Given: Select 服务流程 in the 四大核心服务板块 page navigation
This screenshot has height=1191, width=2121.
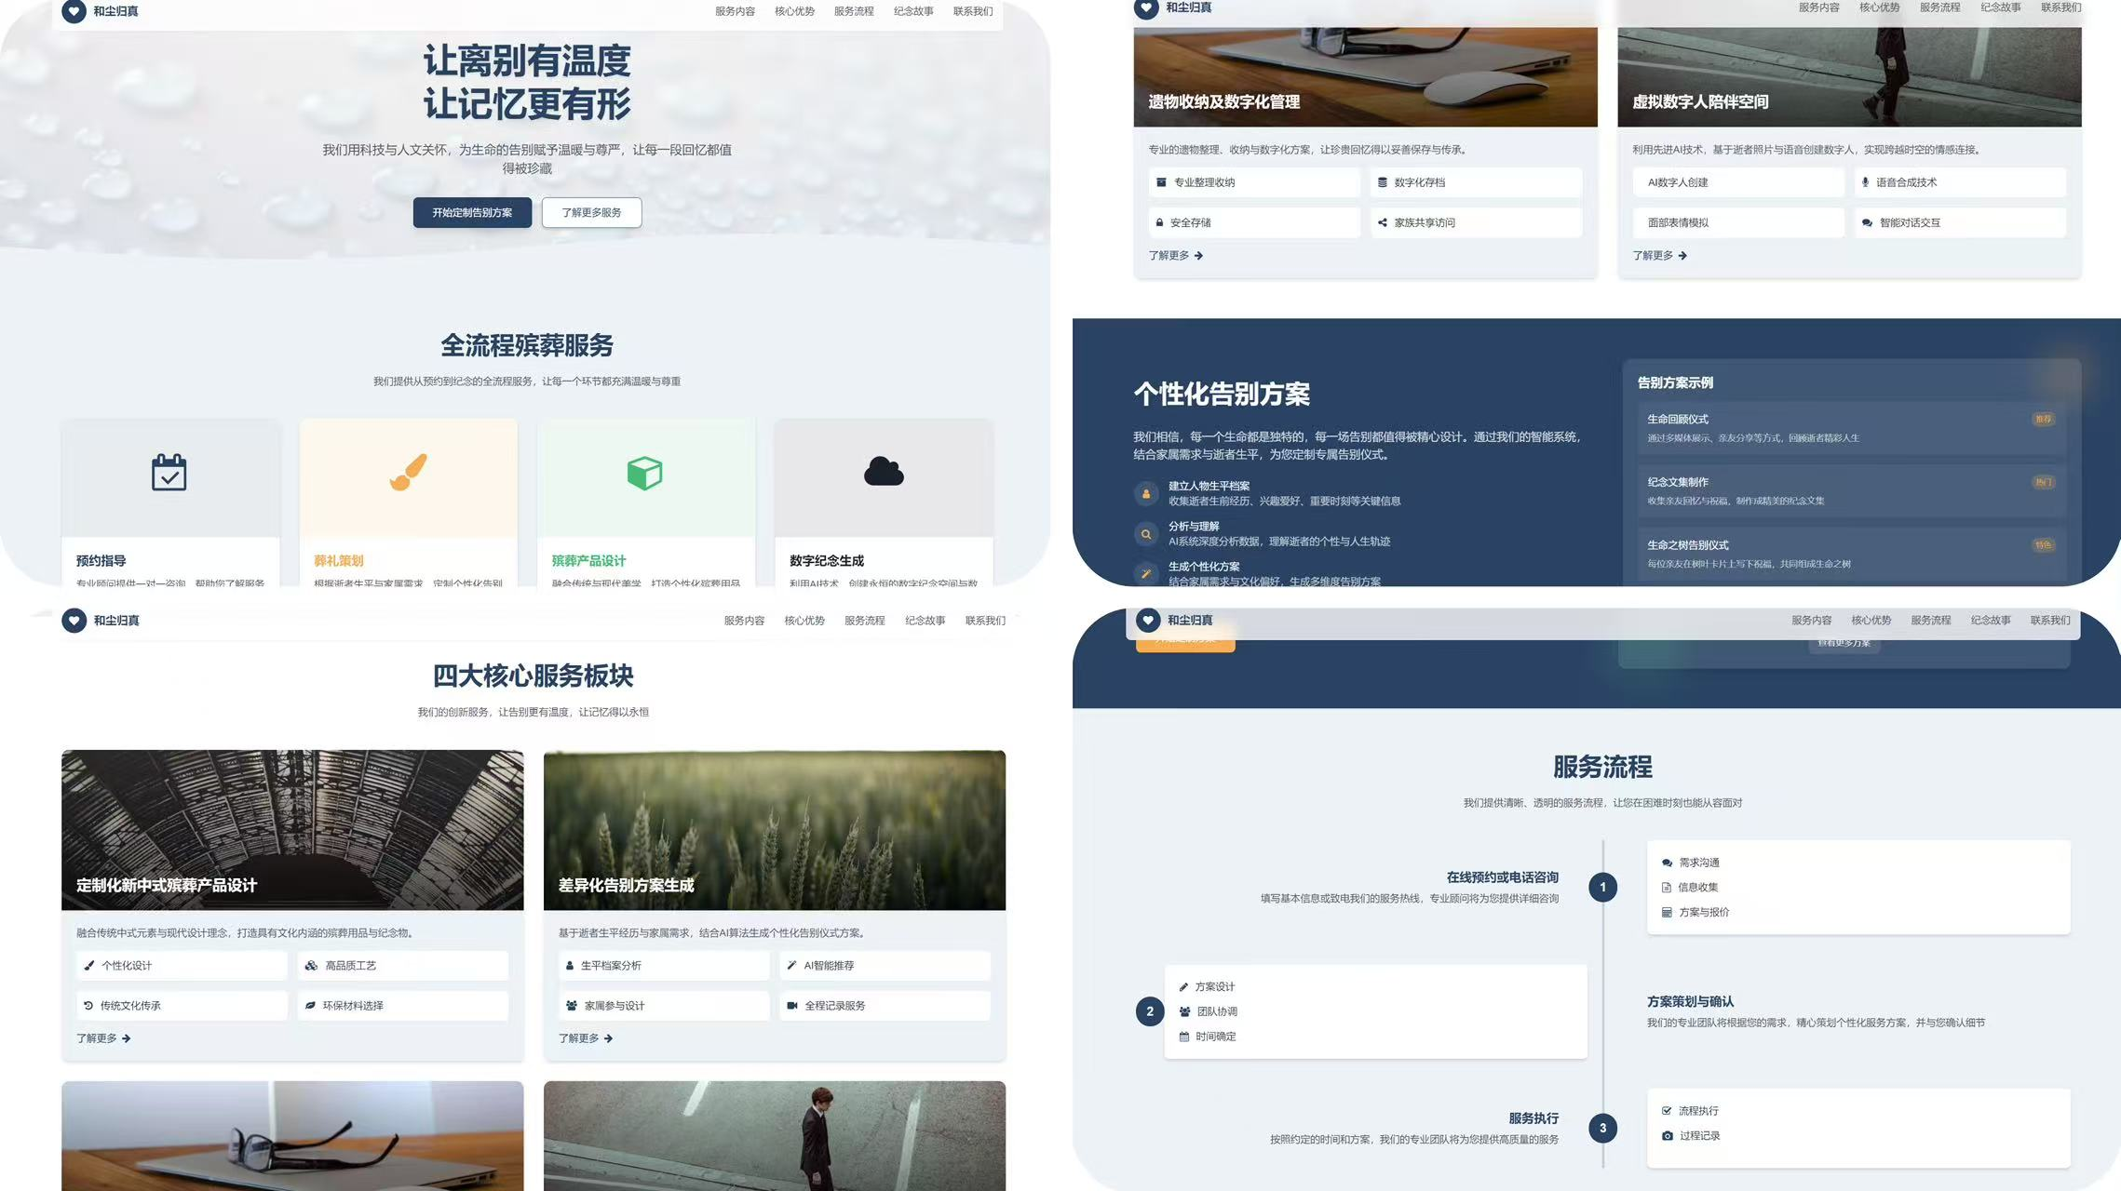Looking at the screenshot, I should pyautogui.click(x=865, y=621).
